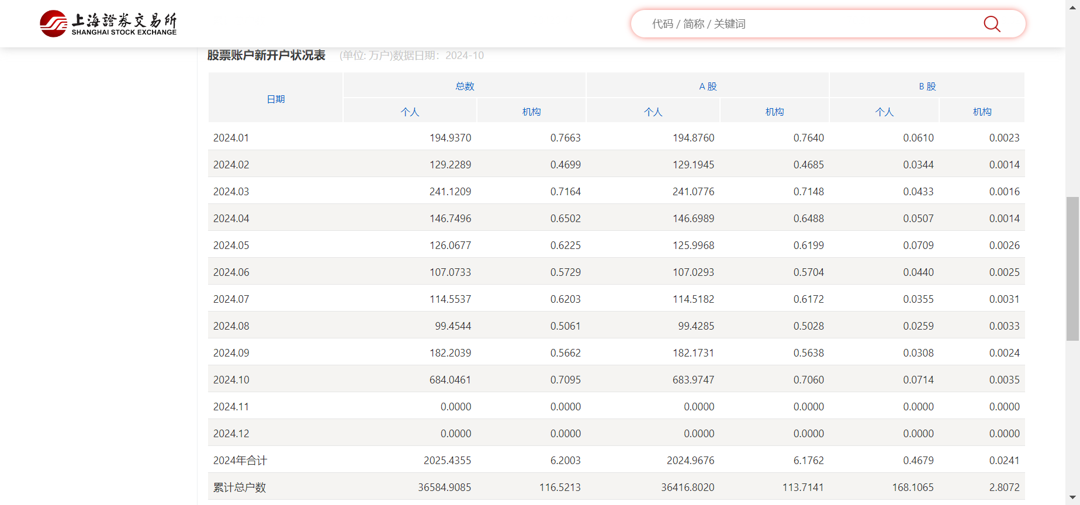Viewport: 1080px width, 505px height.
Task: Click 机构 header under B股
Action: pyautogui.click(x=982, y=112)
